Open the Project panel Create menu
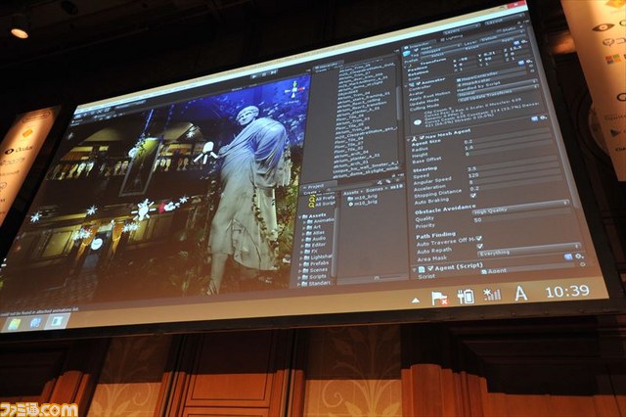The image size is (626, 417). 310,193
